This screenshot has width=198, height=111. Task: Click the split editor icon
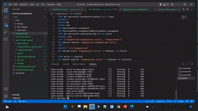pos(188,9)
